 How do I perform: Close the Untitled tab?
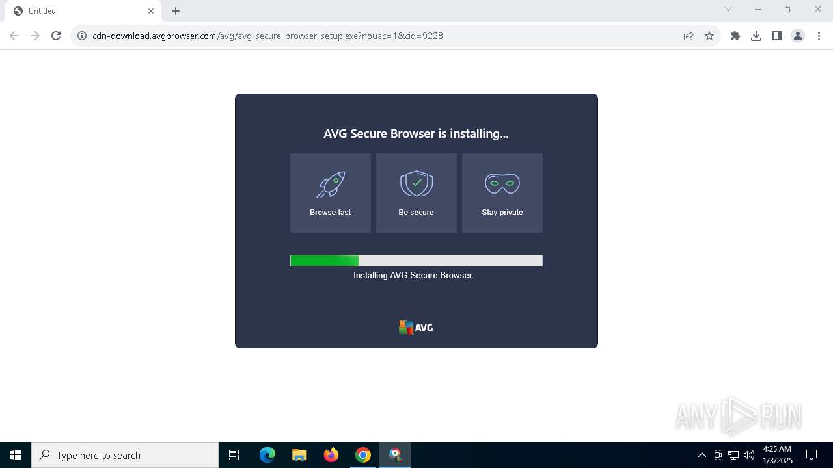[x=151, y=11]
